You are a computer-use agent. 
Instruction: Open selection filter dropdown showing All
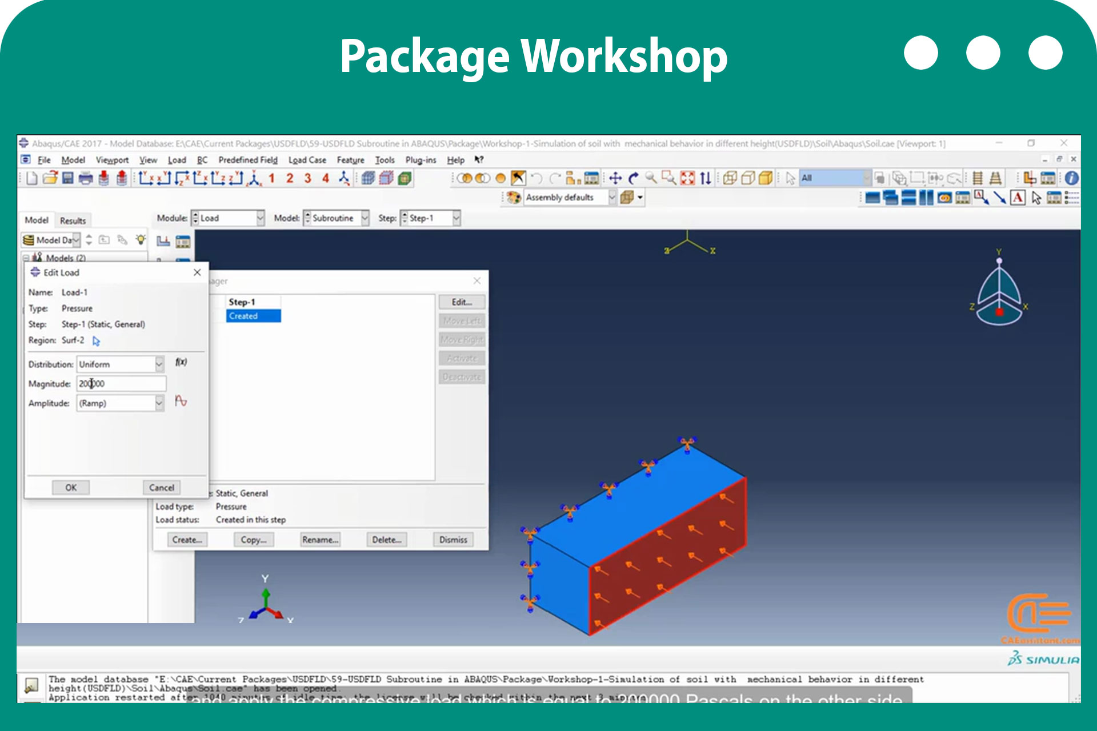835,178
